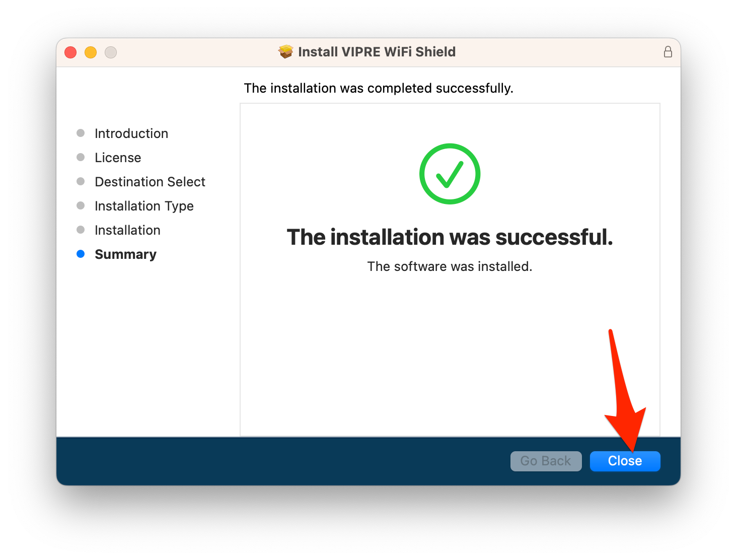Click the Installation Type step label
737x560 pixels.
(144, 206)
